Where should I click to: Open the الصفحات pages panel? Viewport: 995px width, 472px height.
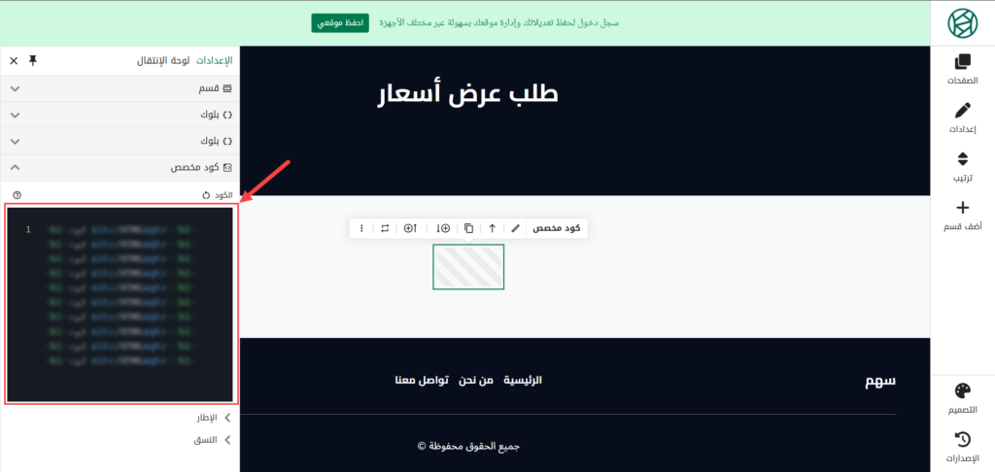coord(963,69)
